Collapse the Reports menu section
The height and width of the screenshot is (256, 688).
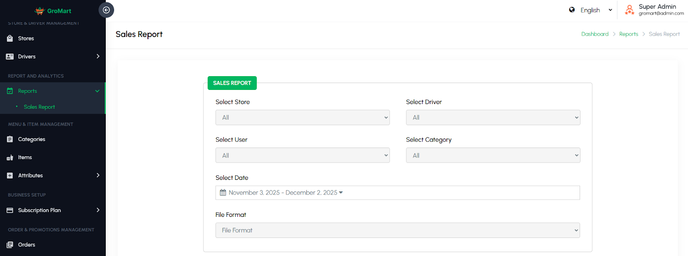pyautogui.click(x=97, y=91)
